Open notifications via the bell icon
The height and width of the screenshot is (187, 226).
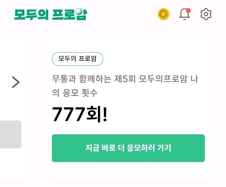(184, 14)
